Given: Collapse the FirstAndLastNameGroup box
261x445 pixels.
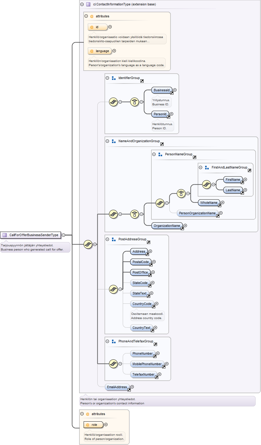Looking at the screenshot, I should coord(201,168).
